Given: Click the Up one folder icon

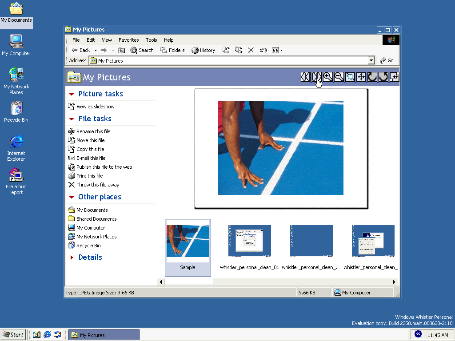Looking at the screenshot, I should [122, 50].
